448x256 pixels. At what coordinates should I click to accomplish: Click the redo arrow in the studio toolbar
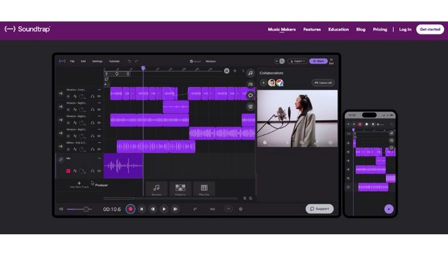coord(136,61)
